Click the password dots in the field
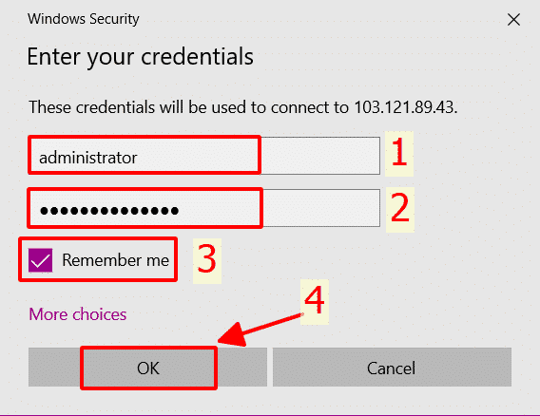 (x=109, y=210)
